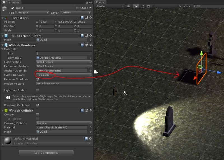224x160 pixels.
Task: Uncheck the Receive Shadows checkbox
Action: tap(38, 79)
